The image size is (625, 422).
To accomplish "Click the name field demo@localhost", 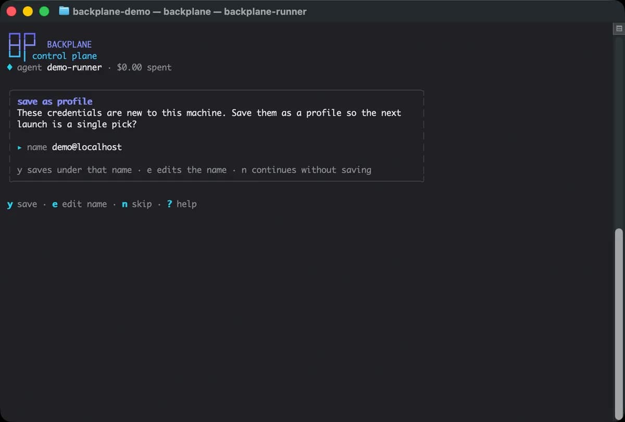I will (87, 147).
